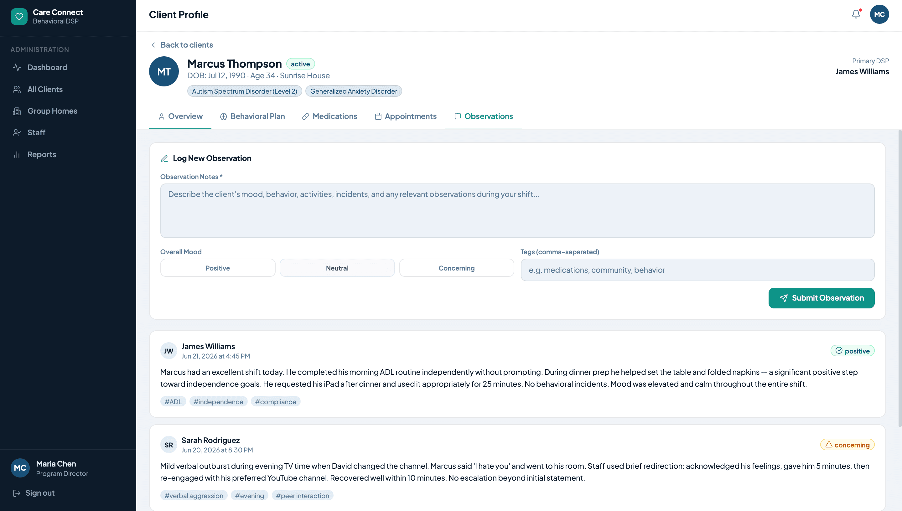Screen dimensions: 902x511
Task: Click timestamp Jun 20, 2026 at 8:30 PM
Action: click(217, 450)
